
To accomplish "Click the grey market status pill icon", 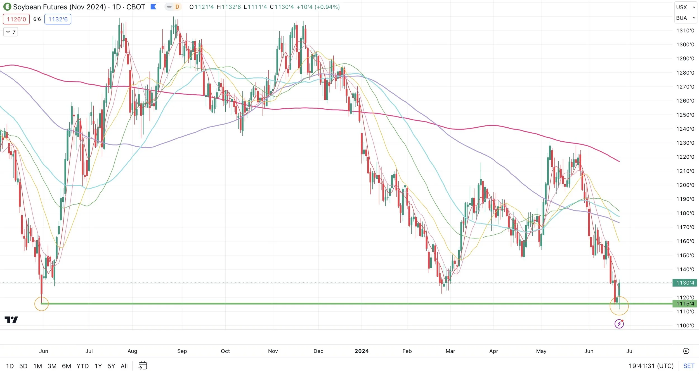I will pyautogui.click(x=169, y=7).
